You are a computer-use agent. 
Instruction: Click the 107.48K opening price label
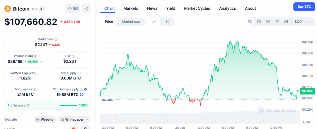click(107, 100)
